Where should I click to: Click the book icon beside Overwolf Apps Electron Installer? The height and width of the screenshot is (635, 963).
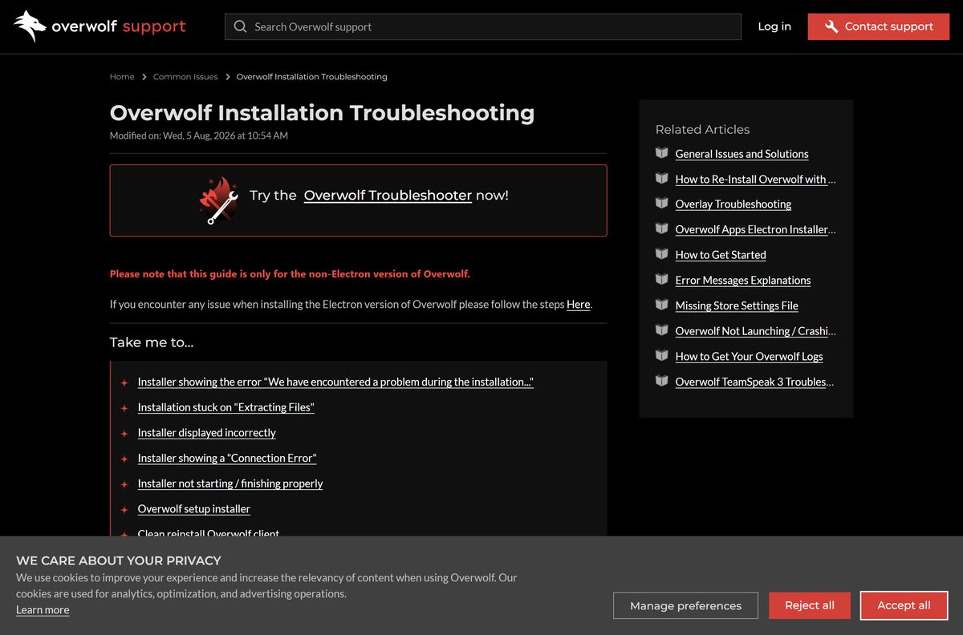[x=661, y=229]
